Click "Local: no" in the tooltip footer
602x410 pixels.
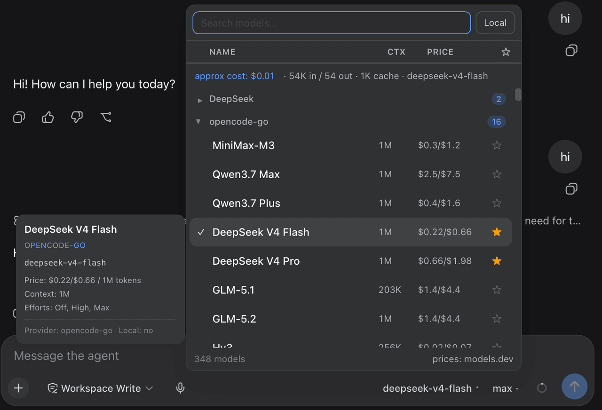[136, 331]
